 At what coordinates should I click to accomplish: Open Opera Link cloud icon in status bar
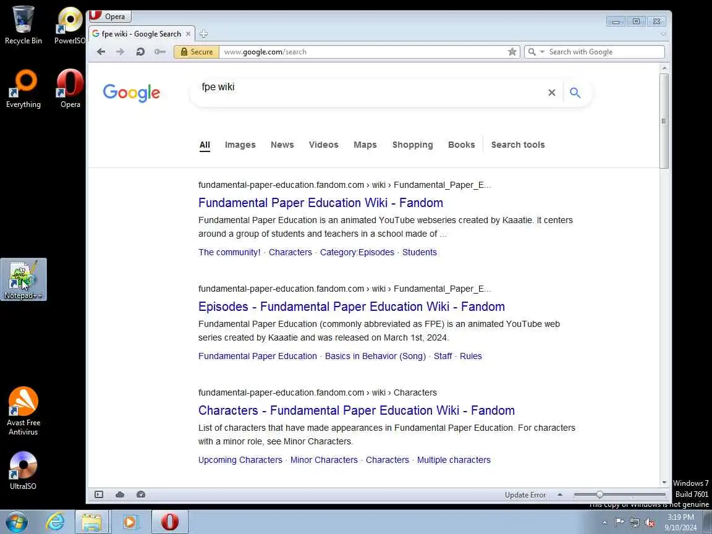120,494
